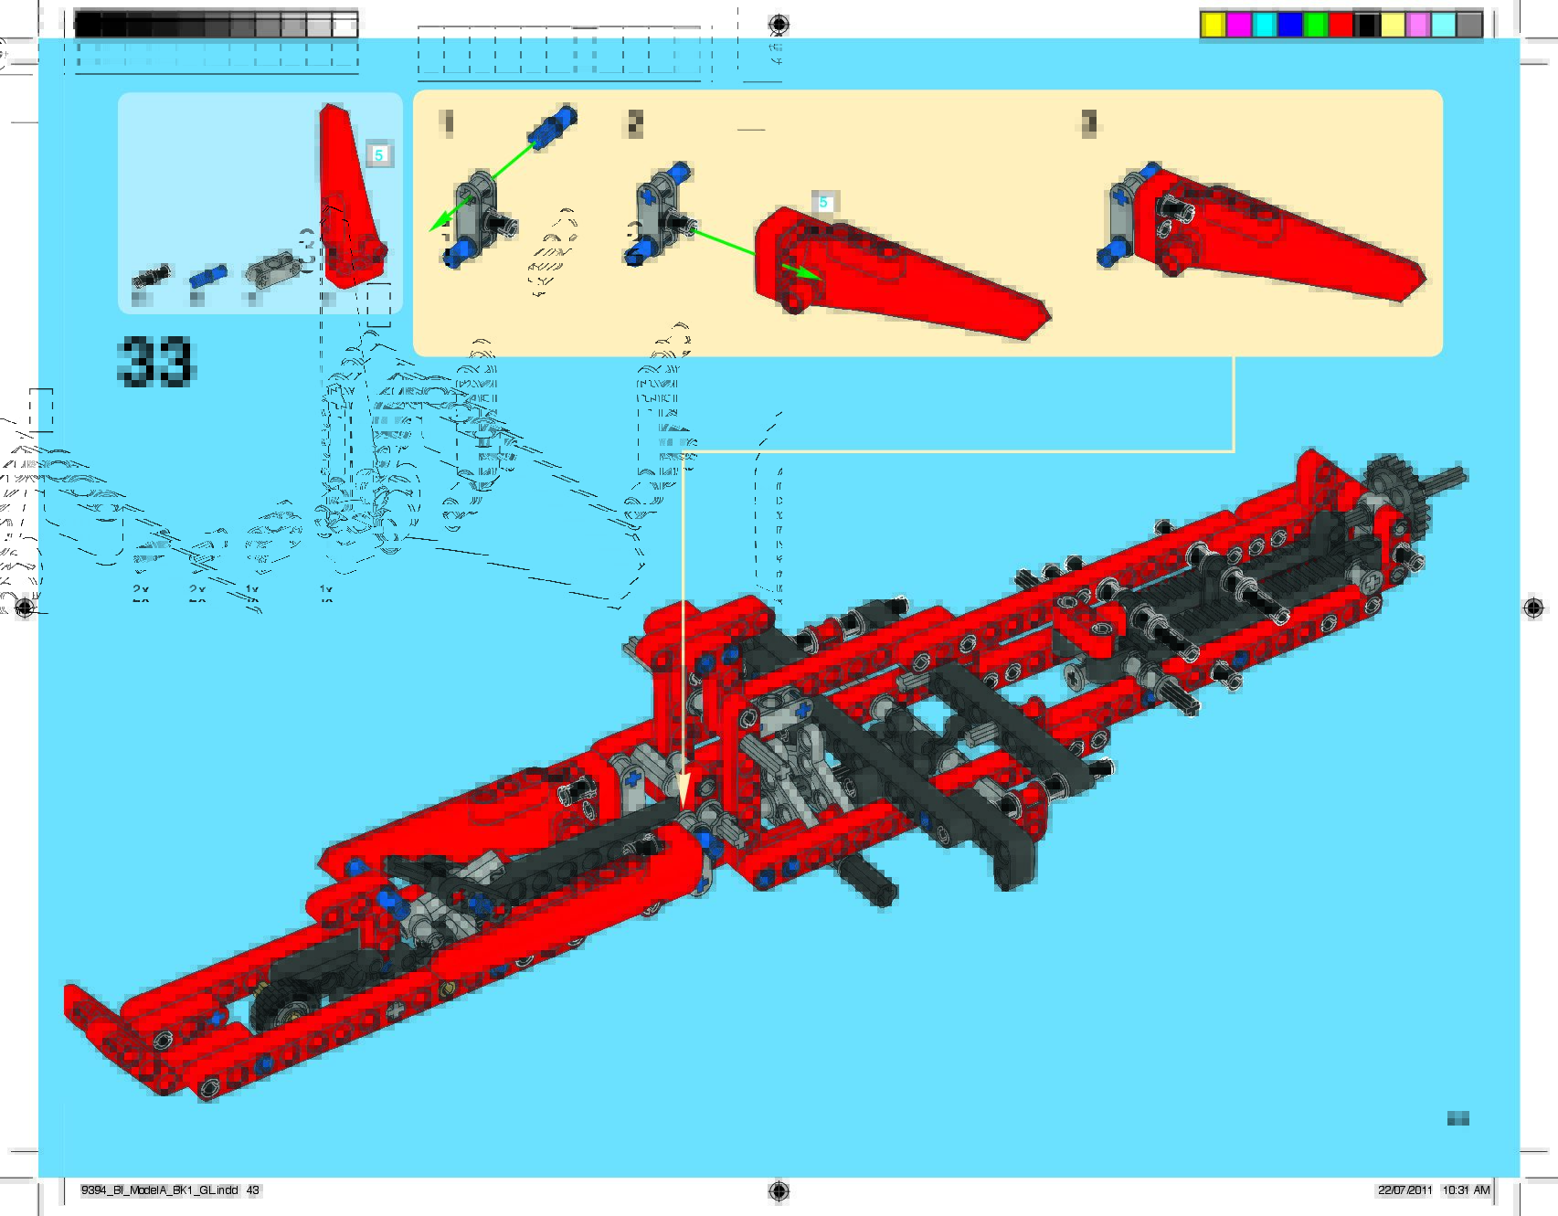Click the number 5 label in sub-step 2
The width and height of the screenshot is (1558, 1216).
pyautogui.click(x=823, y=203)
